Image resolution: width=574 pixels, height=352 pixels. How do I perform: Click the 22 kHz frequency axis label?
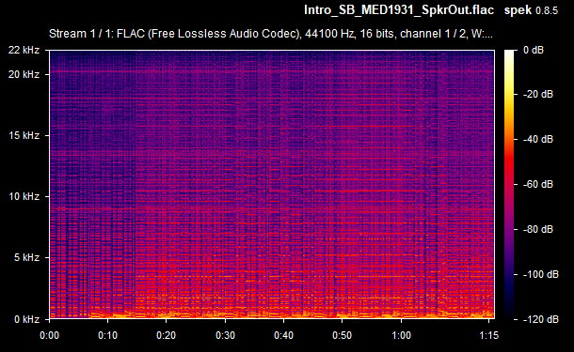(24, 50)
